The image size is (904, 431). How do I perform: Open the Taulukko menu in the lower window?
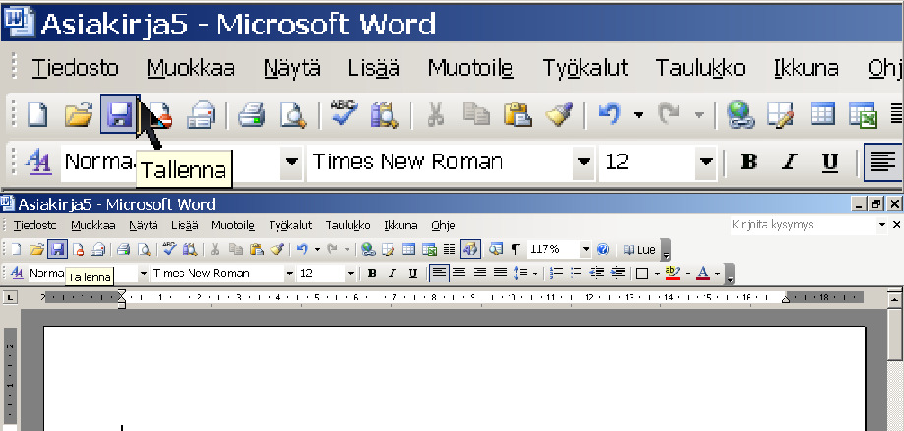point(347,225)
